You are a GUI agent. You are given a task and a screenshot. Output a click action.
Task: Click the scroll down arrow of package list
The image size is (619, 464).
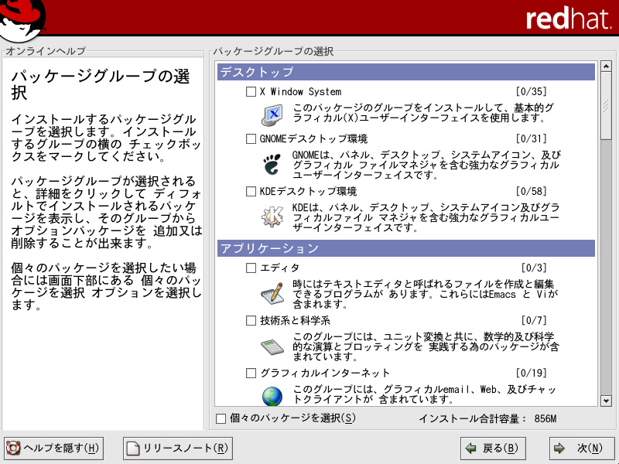pyautogui.click(x=606, y=401)
